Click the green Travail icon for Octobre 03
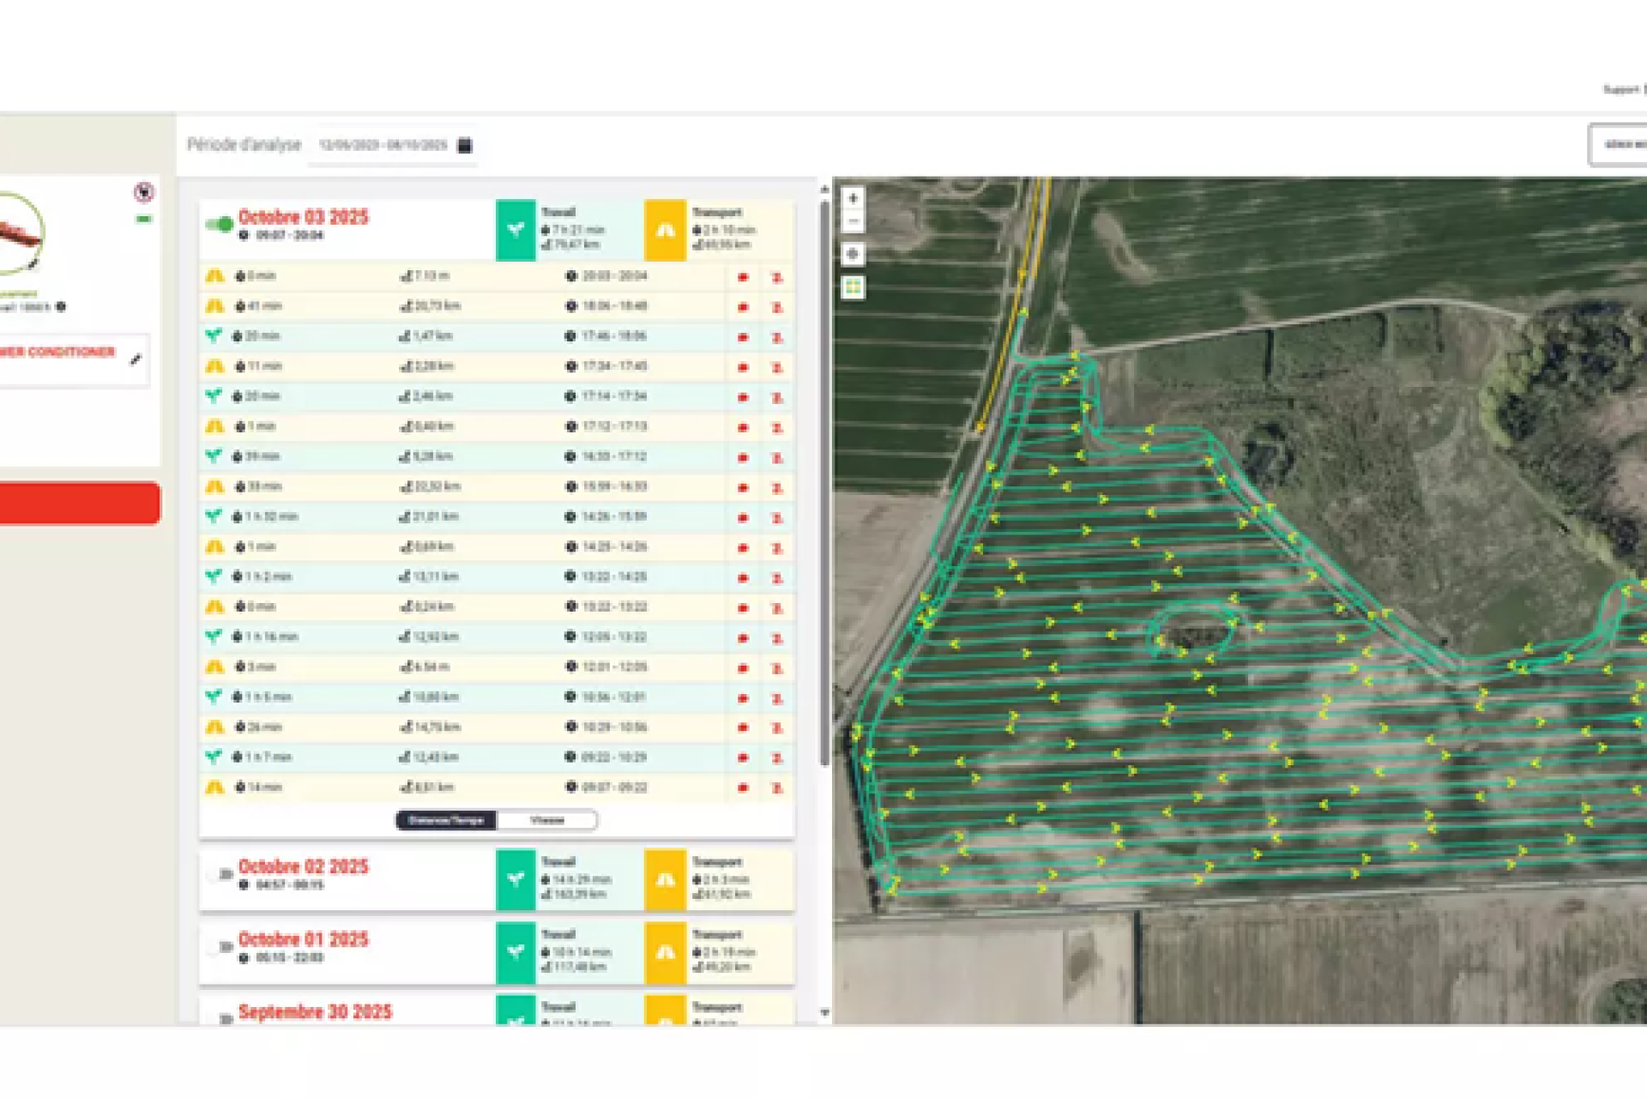 point(516,230)
